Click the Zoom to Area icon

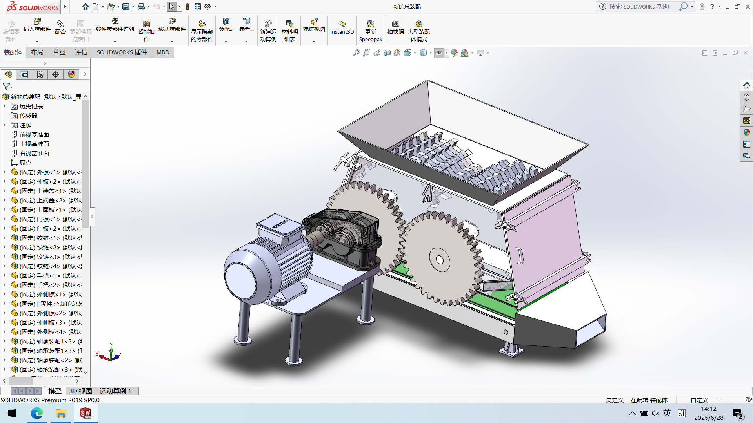point(367,53)
